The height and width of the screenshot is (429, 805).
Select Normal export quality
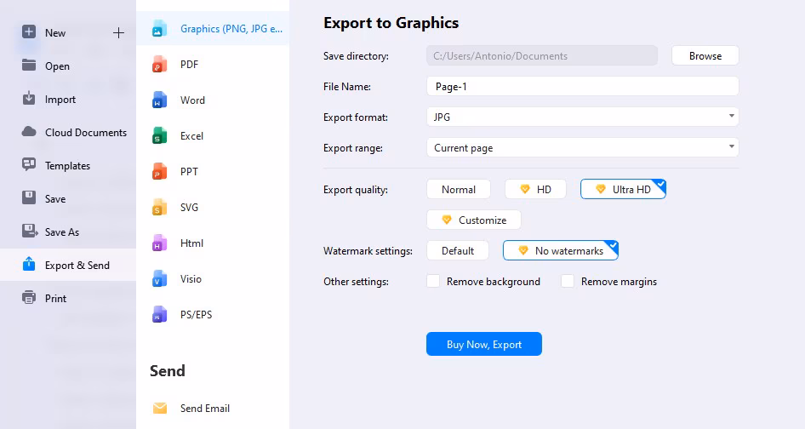click(458, 190)
